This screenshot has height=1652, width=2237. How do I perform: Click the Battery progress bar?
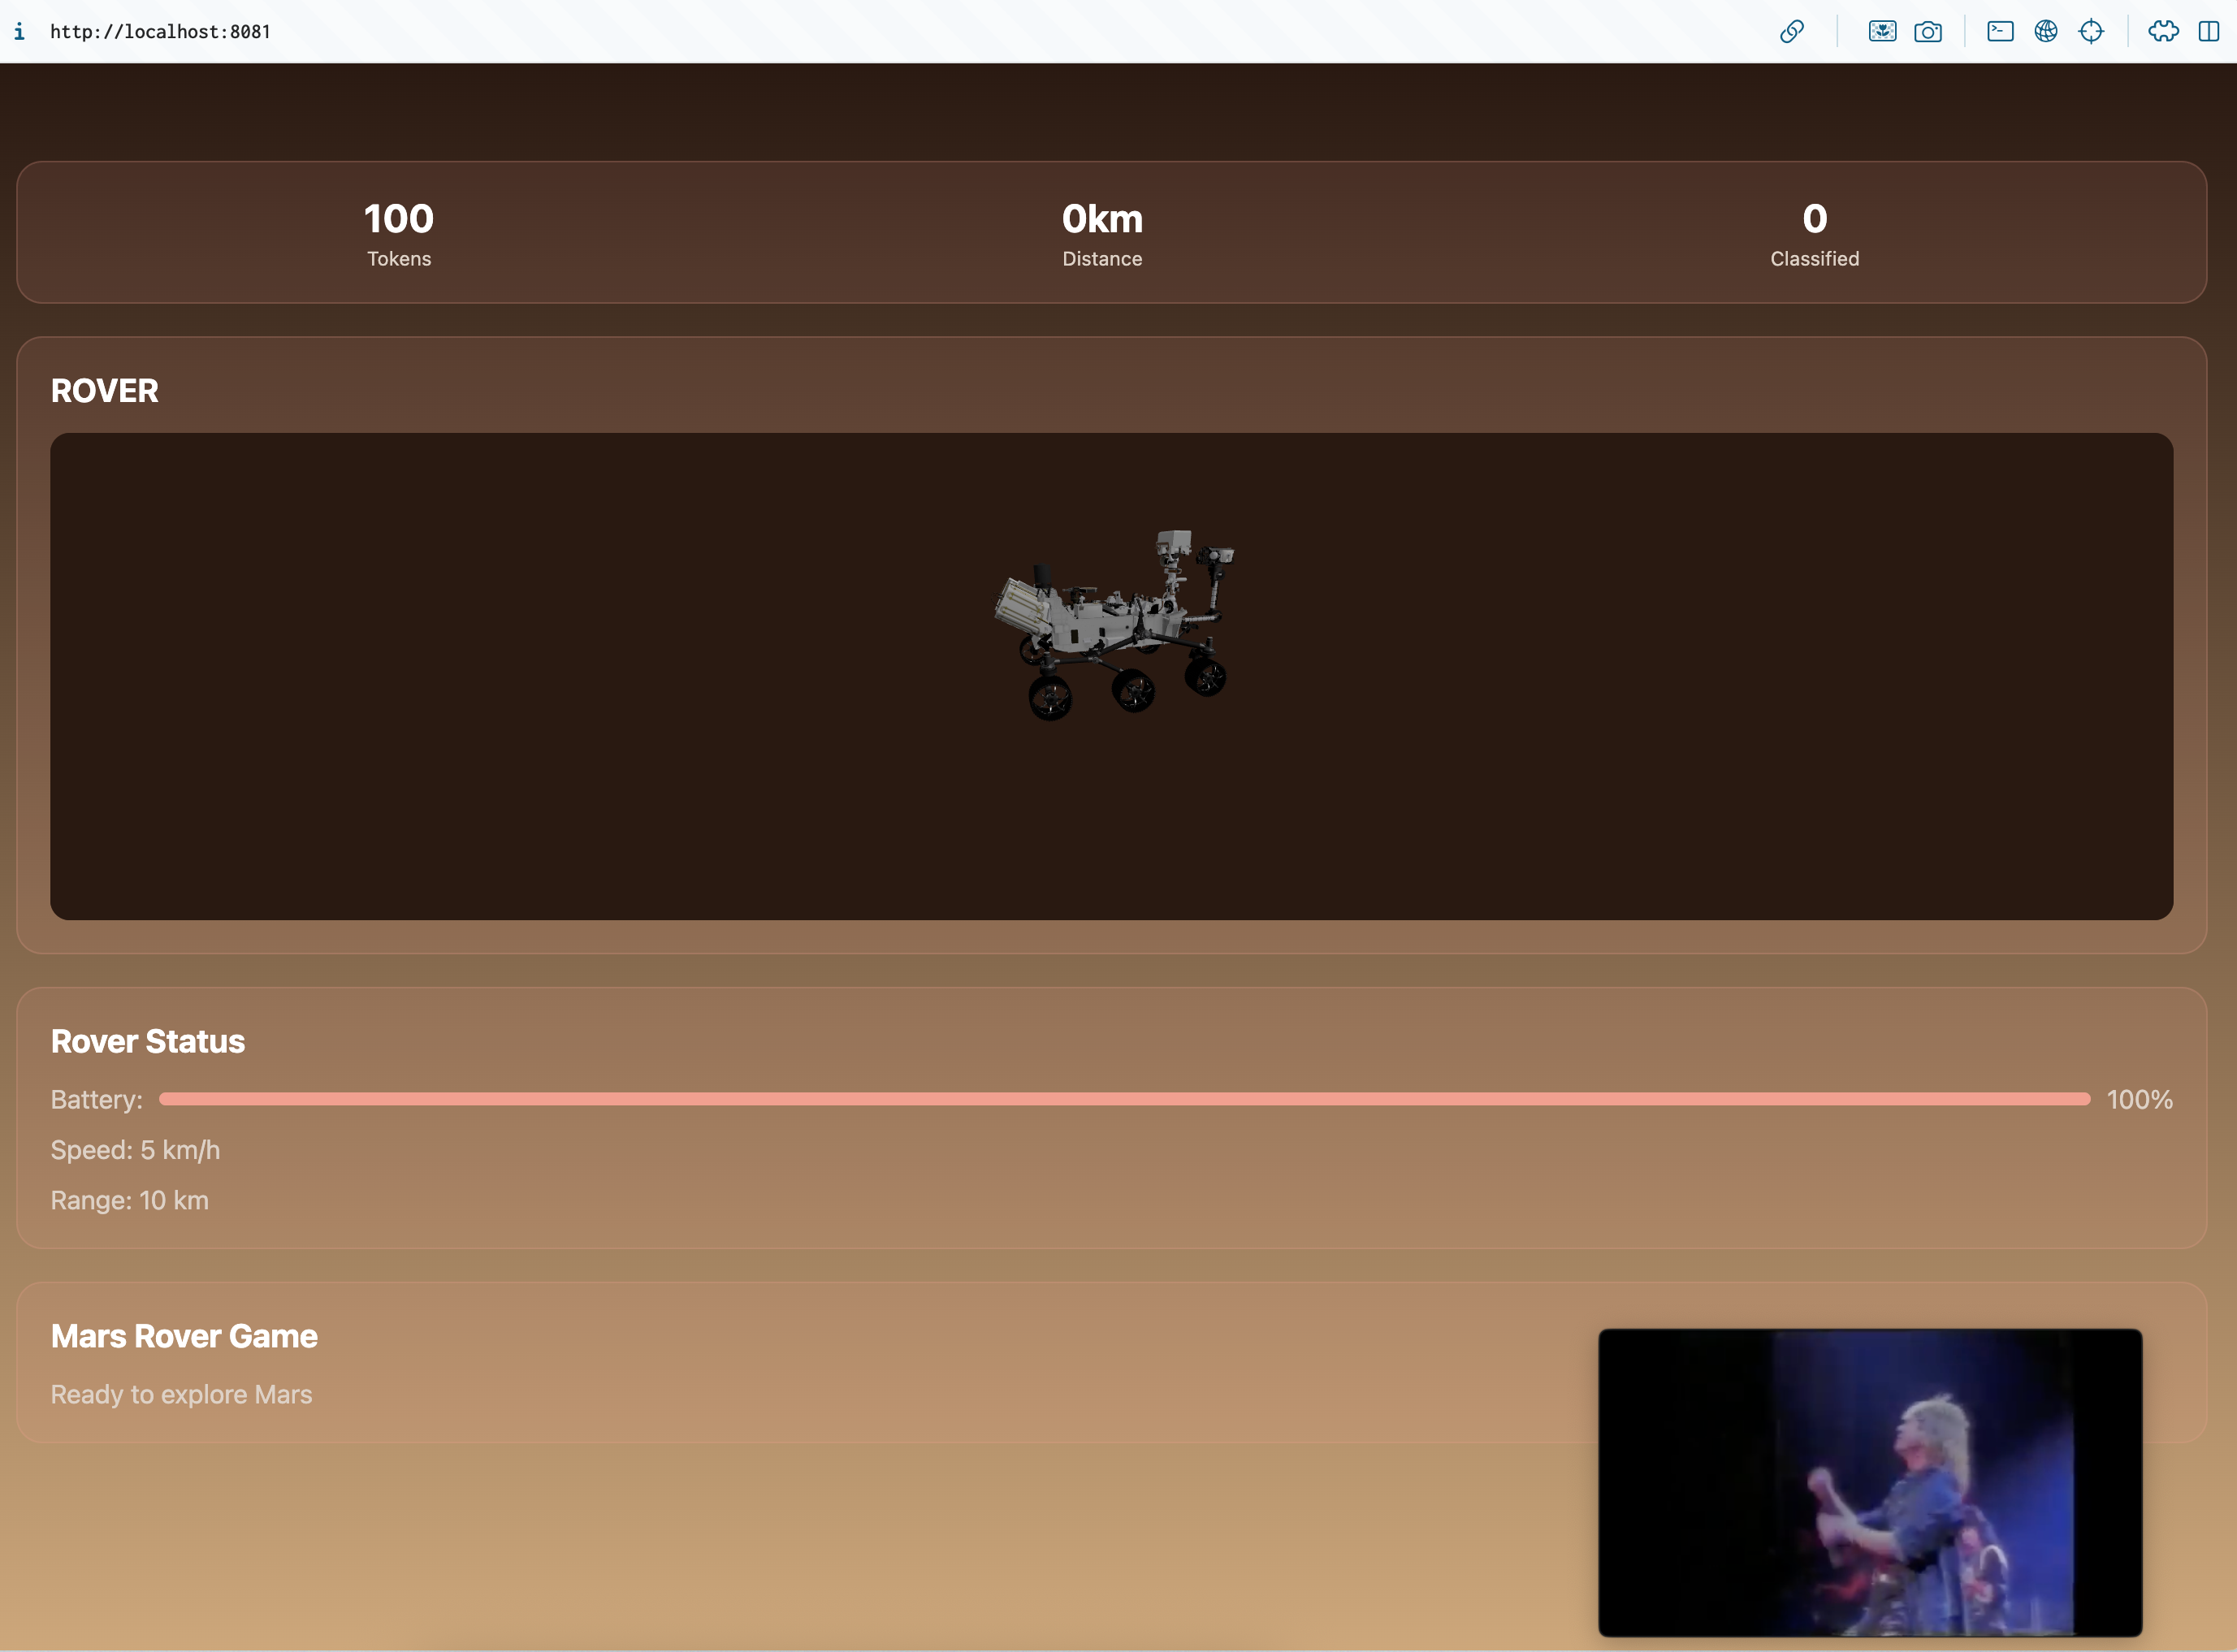[1123, 1099]
